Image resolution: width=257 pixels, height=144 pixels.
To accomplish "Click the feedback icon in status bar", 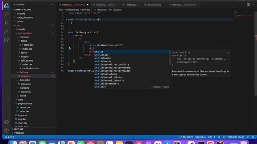I will click(248, 137).
